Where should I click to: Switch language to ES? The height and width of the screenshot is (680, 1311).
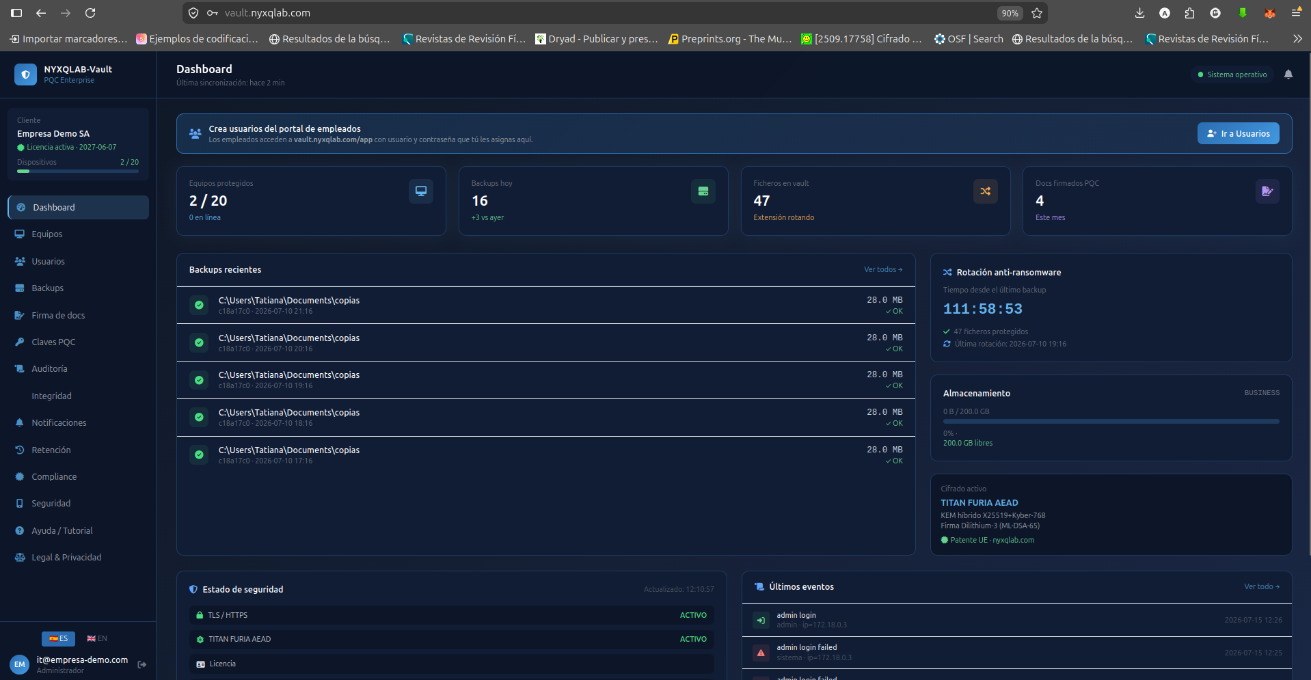click(x=58, y=638)
